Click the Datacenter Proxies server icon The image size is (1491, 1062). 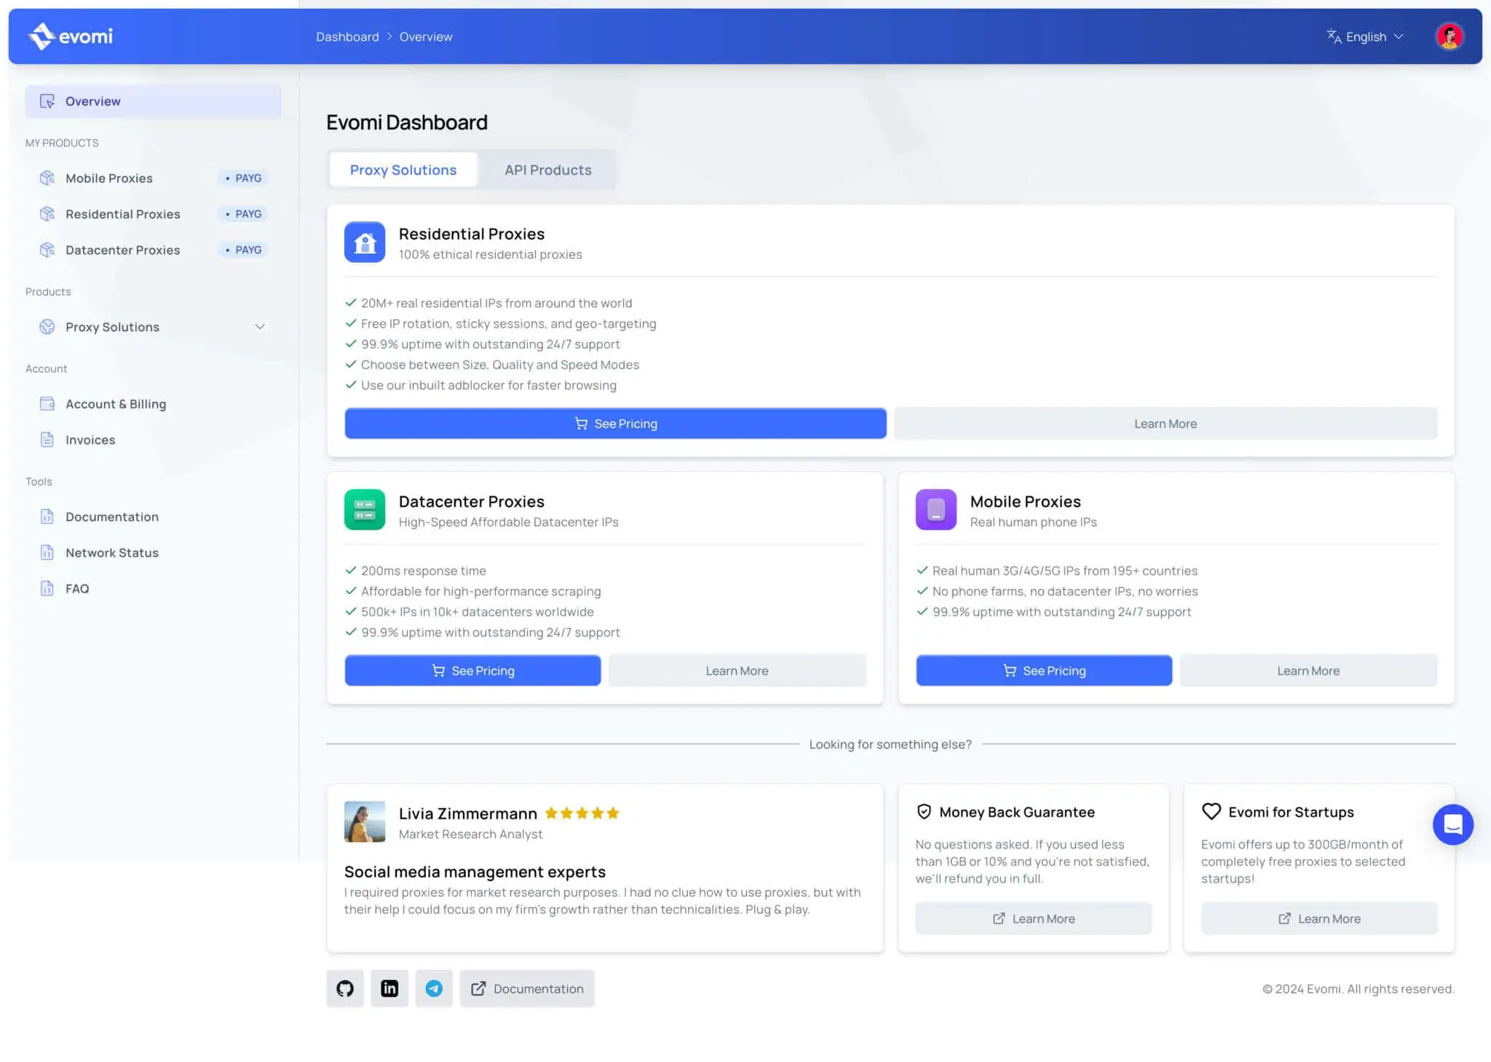[365, 510]
